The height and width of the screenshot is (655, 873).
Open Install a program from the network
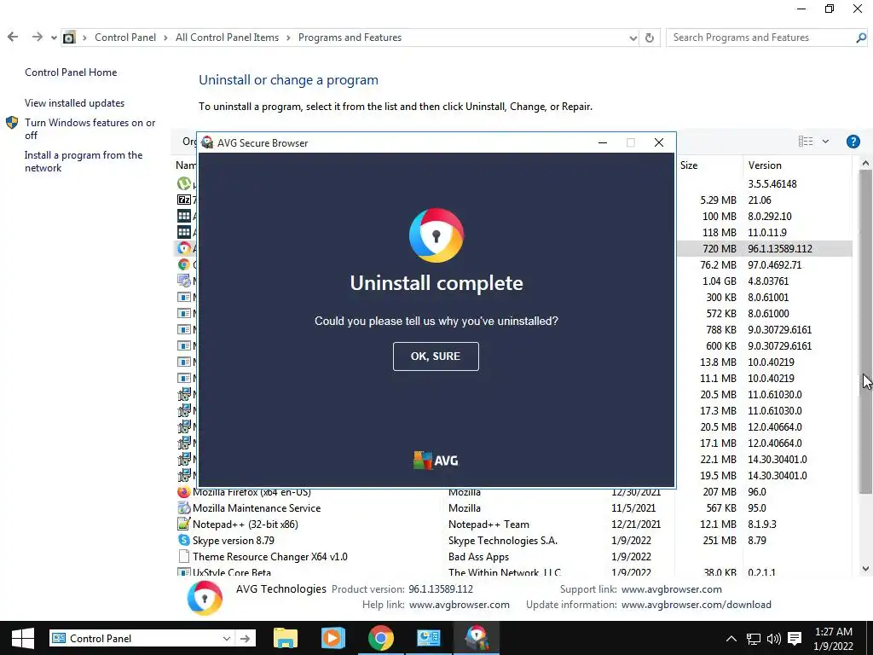click(x=84, y=161)
